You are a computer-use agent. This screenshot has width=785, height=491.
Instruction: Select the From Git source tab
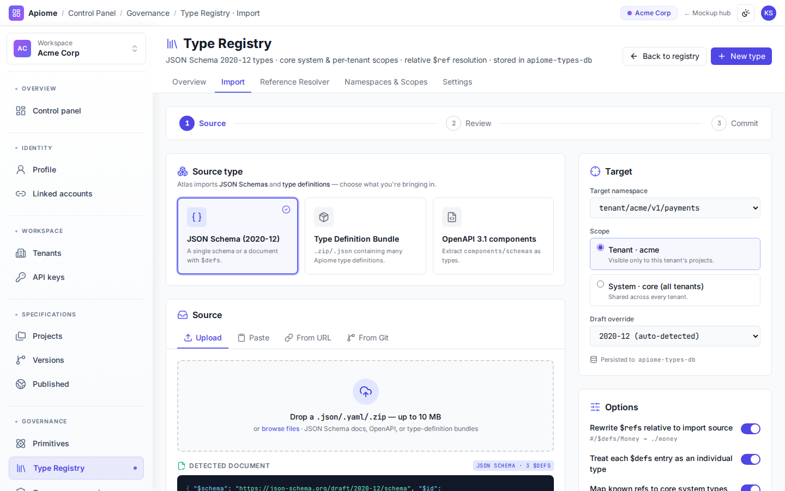click(368, 338)
